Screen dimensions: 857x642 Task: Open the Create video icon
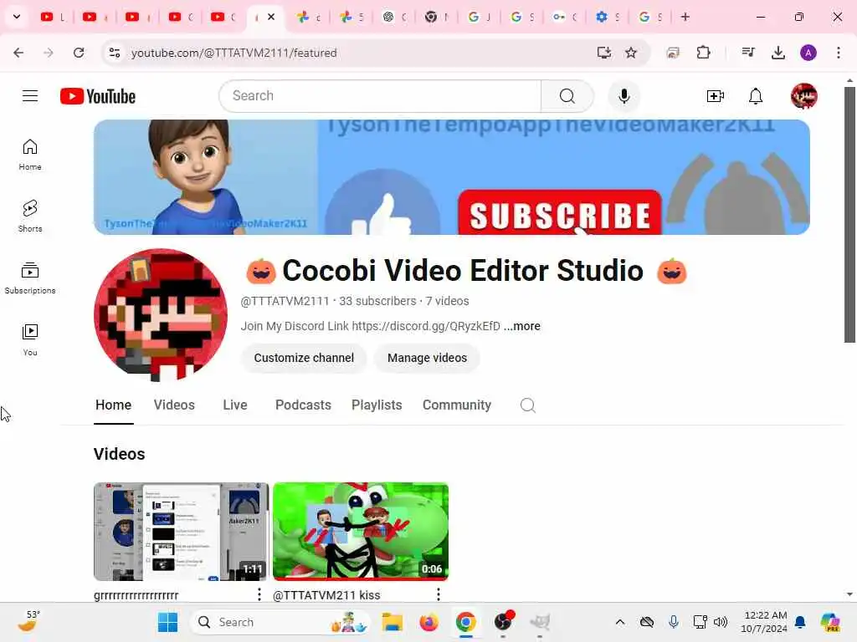(715, 96)
